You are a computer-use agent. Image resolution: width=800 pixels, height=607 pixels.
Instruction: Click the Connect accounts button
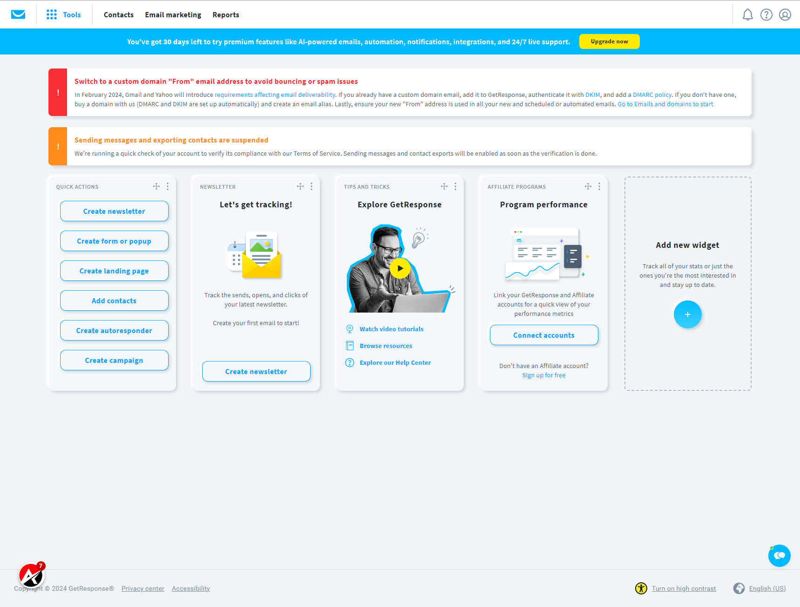(x=543, y=335)
